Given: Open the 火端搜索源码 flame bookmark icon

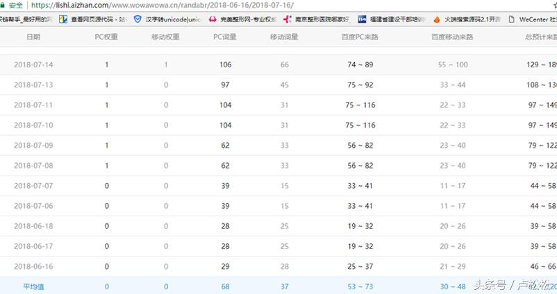Looking at the screenshot, I should click(x=438, y=19).
